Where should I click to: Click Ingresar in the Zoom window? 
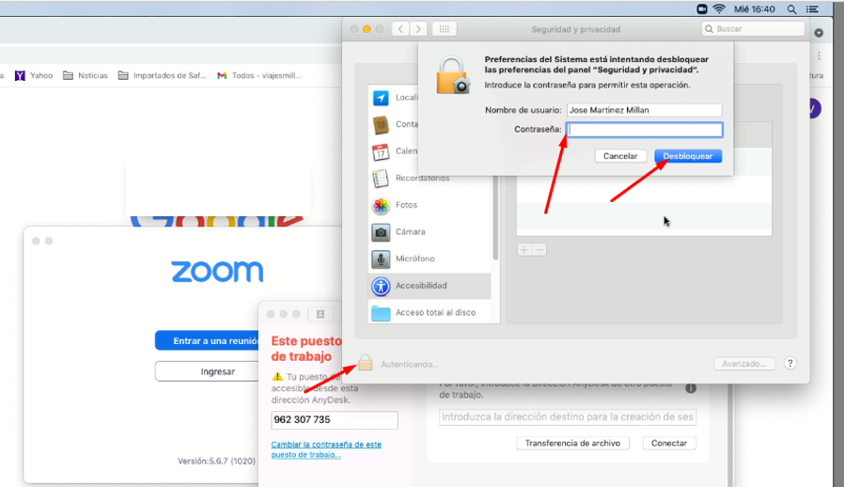208,371
